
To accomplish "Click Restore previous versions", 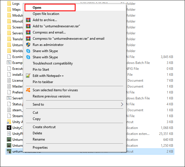I will 51,96.
